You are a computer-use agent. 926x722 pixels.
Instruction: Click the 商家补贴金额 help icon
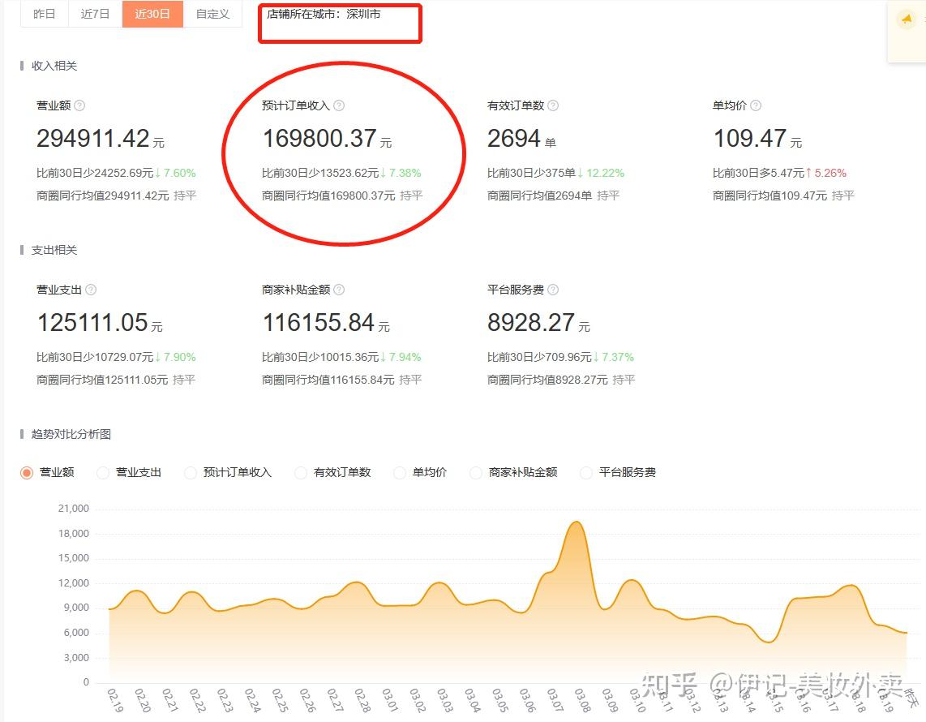point(339,290)
